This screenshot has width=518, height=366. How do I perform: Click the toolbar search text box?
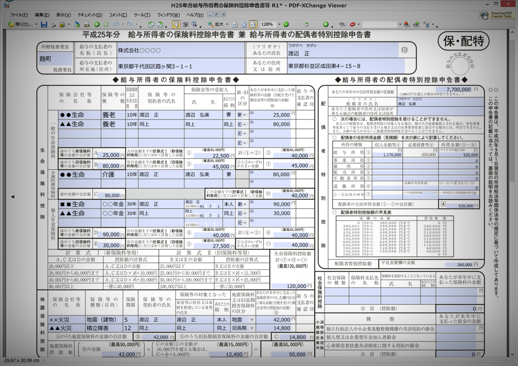[x=379, y=24]
